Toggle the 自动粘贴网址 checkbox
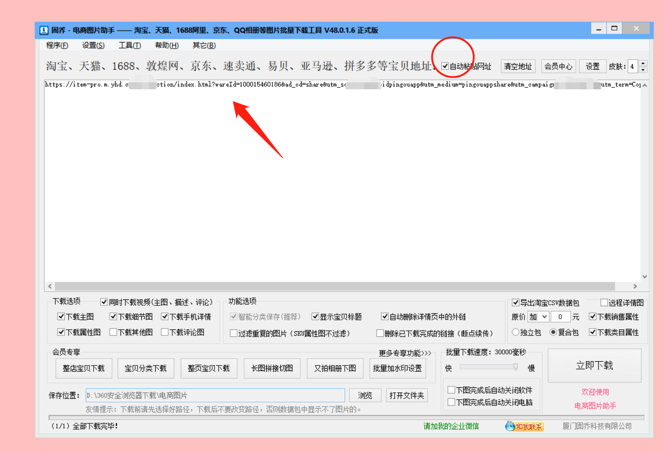This screenshot has height=452, width=663. coord(445,66)
